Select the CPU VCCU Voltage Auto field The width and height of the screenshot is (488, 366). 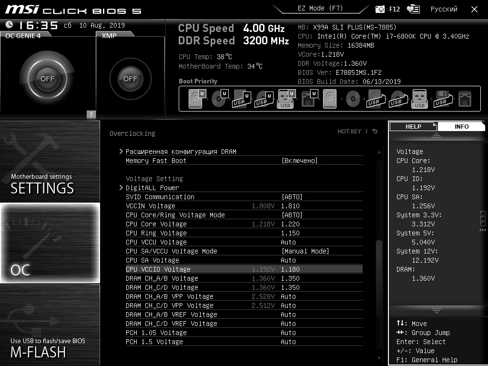[x=288, y=242]
